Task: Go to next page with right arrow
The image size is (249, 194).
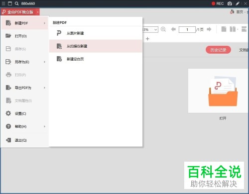Action: click(x=209, y=29)
